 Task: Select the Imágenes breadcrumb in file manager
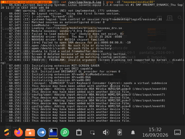(102, 19)
